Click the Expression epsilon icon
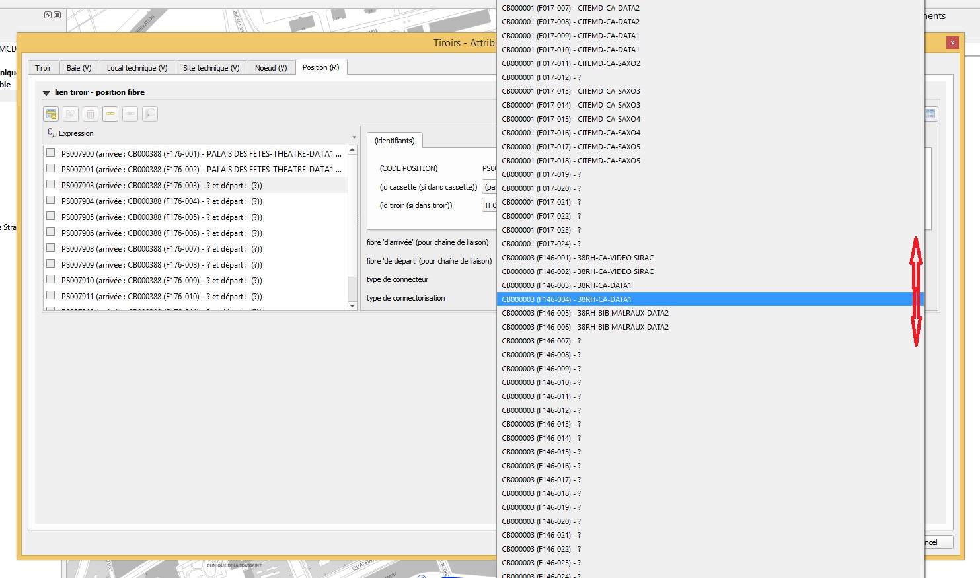 coord(51,133)
